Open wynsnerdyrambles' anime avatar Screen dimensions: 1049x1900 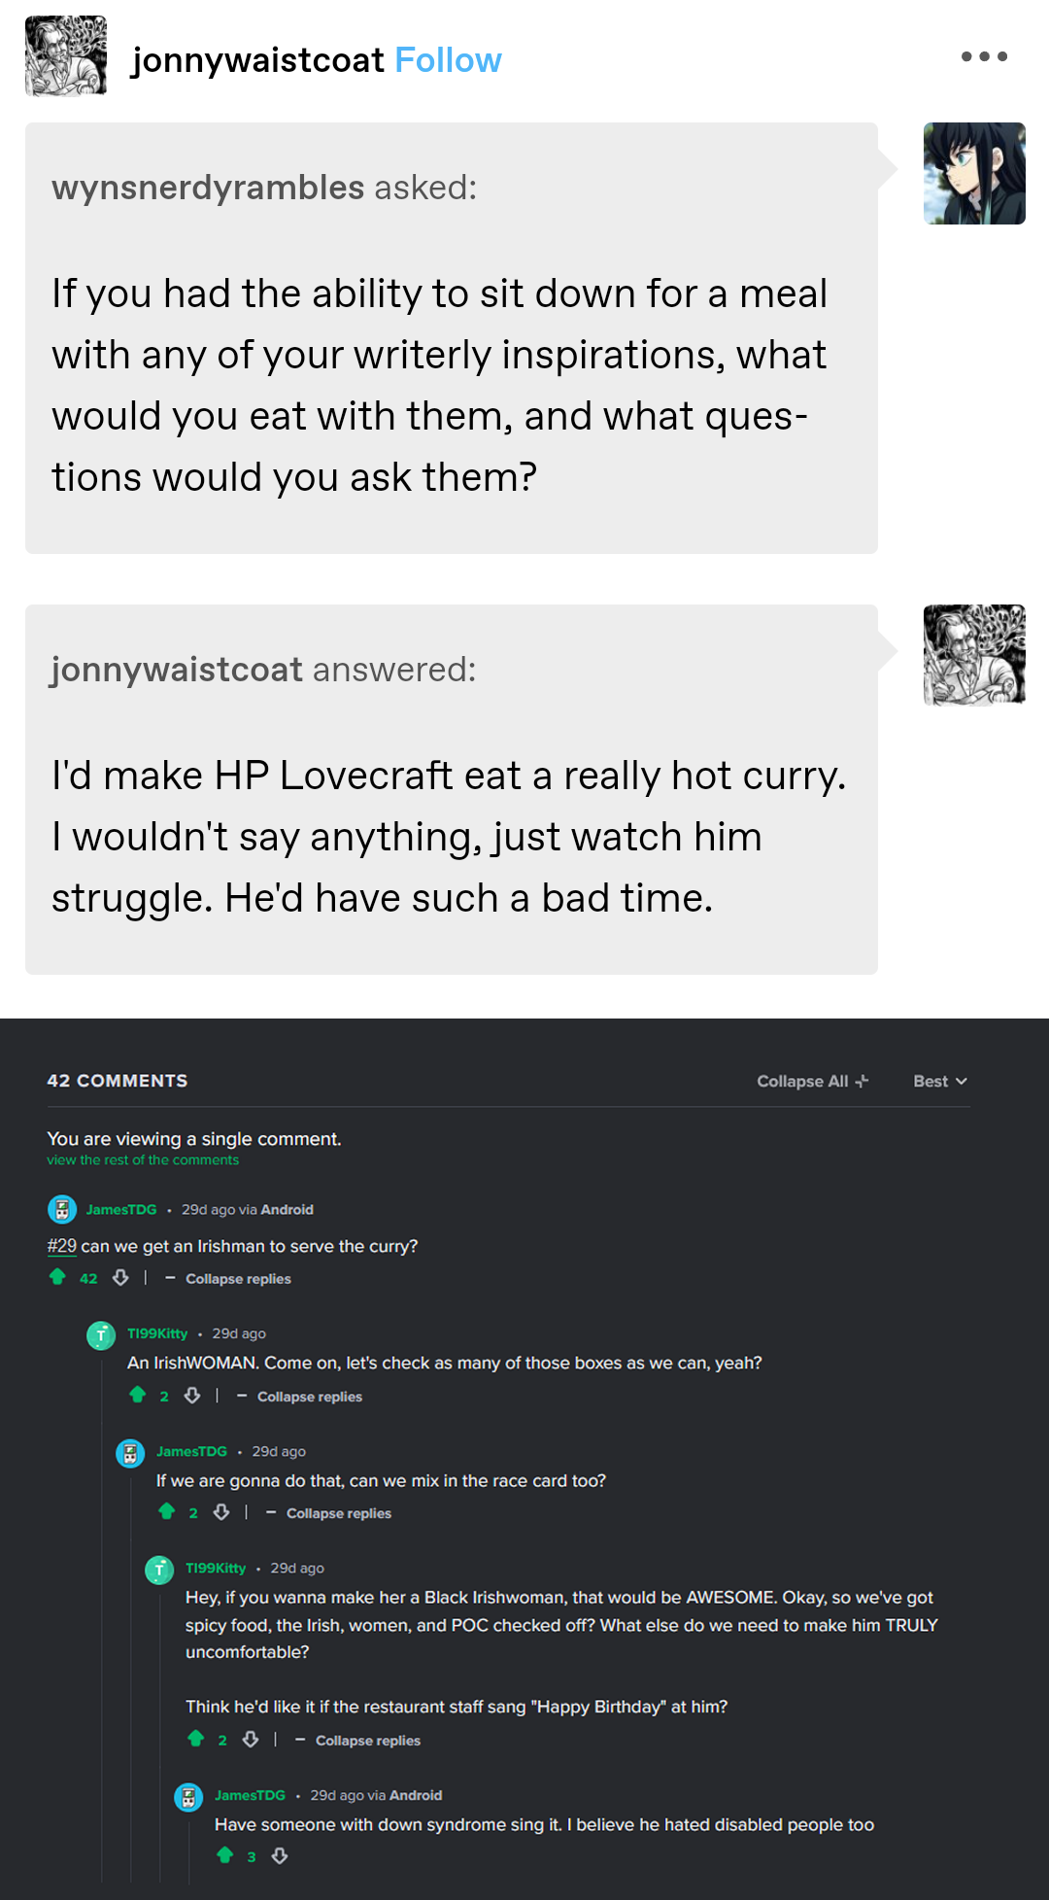pos(974,173)
